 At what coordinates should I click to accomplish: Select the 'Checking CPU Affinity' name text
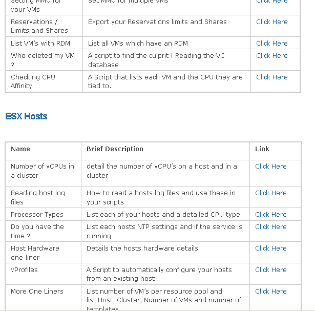tap(33, 81)
